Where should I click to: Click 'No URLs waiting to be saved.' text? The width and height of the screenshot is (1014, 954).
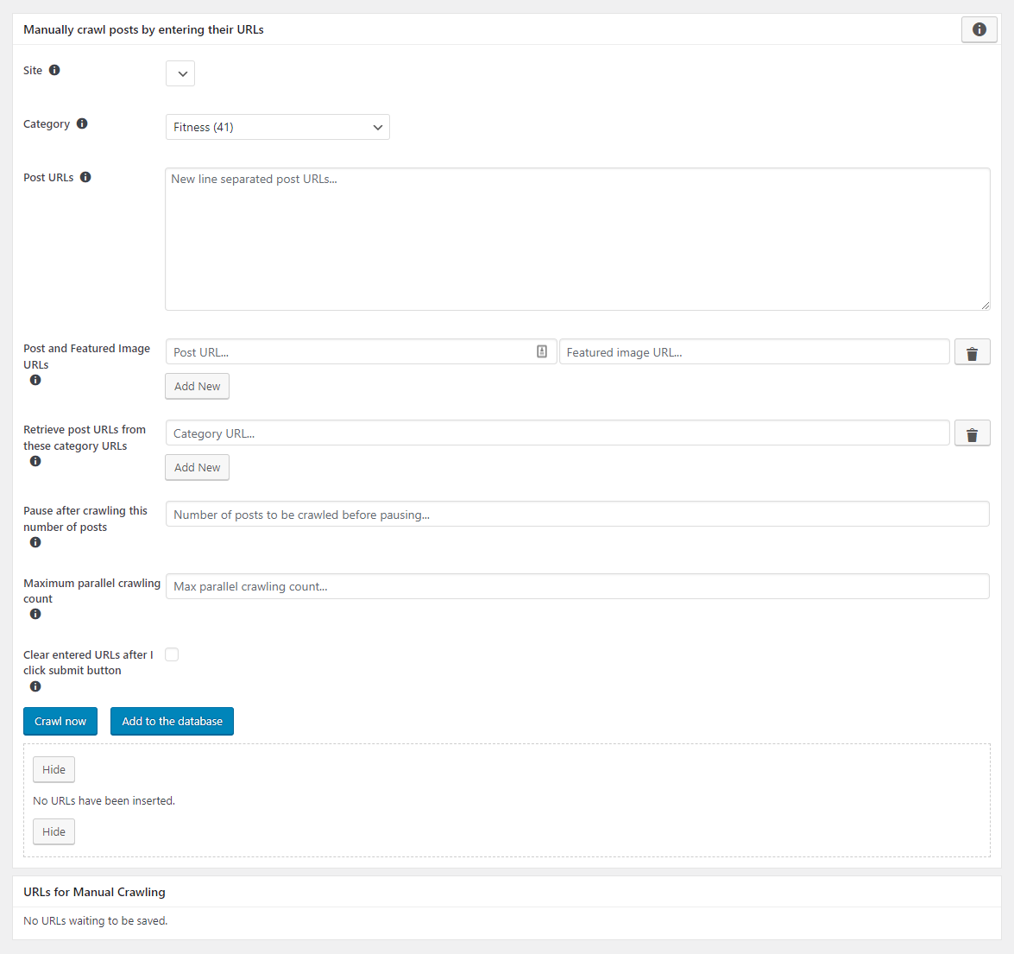click(x=96, y=921)
